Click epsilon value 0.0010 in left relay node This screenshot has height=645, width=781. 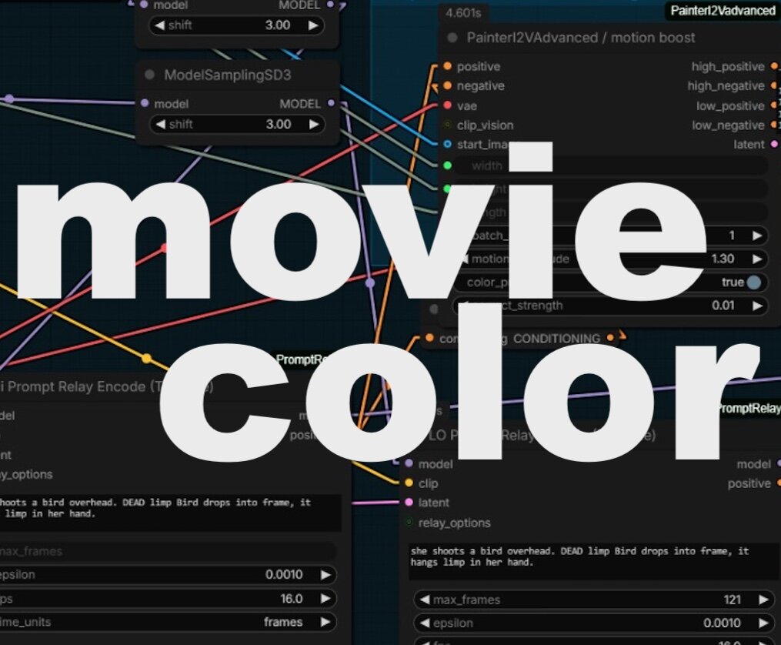[284, 575]
